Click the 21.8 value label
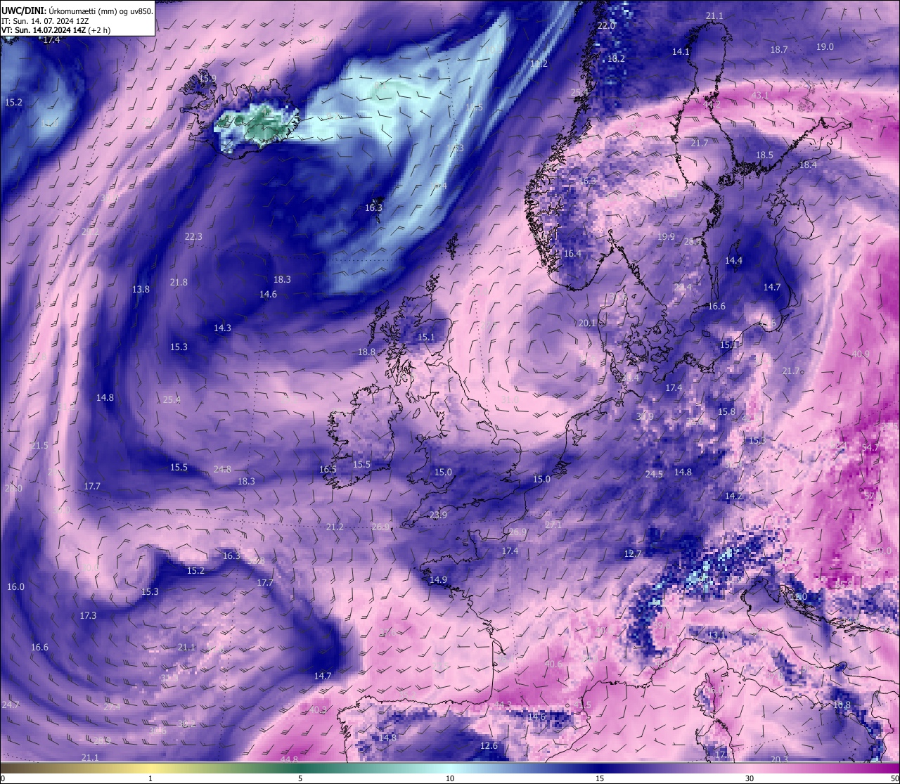 tap(179, 283)
